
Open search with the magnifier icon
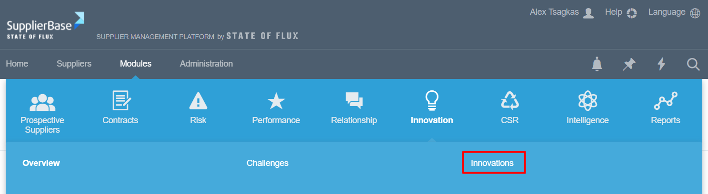point(693,64)
